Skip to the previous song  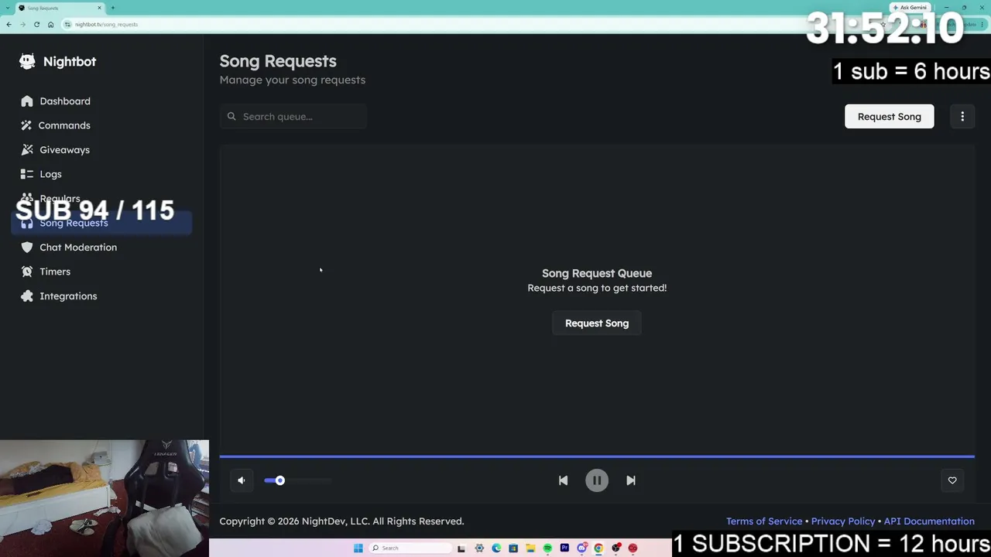(x=563, y=480)
